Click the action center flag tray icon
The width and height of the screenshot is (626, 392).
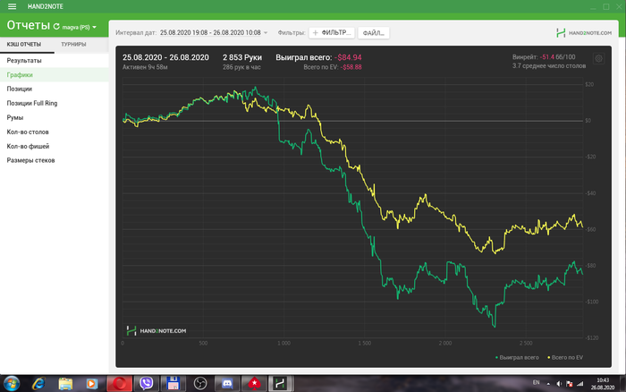coord(570,384)
